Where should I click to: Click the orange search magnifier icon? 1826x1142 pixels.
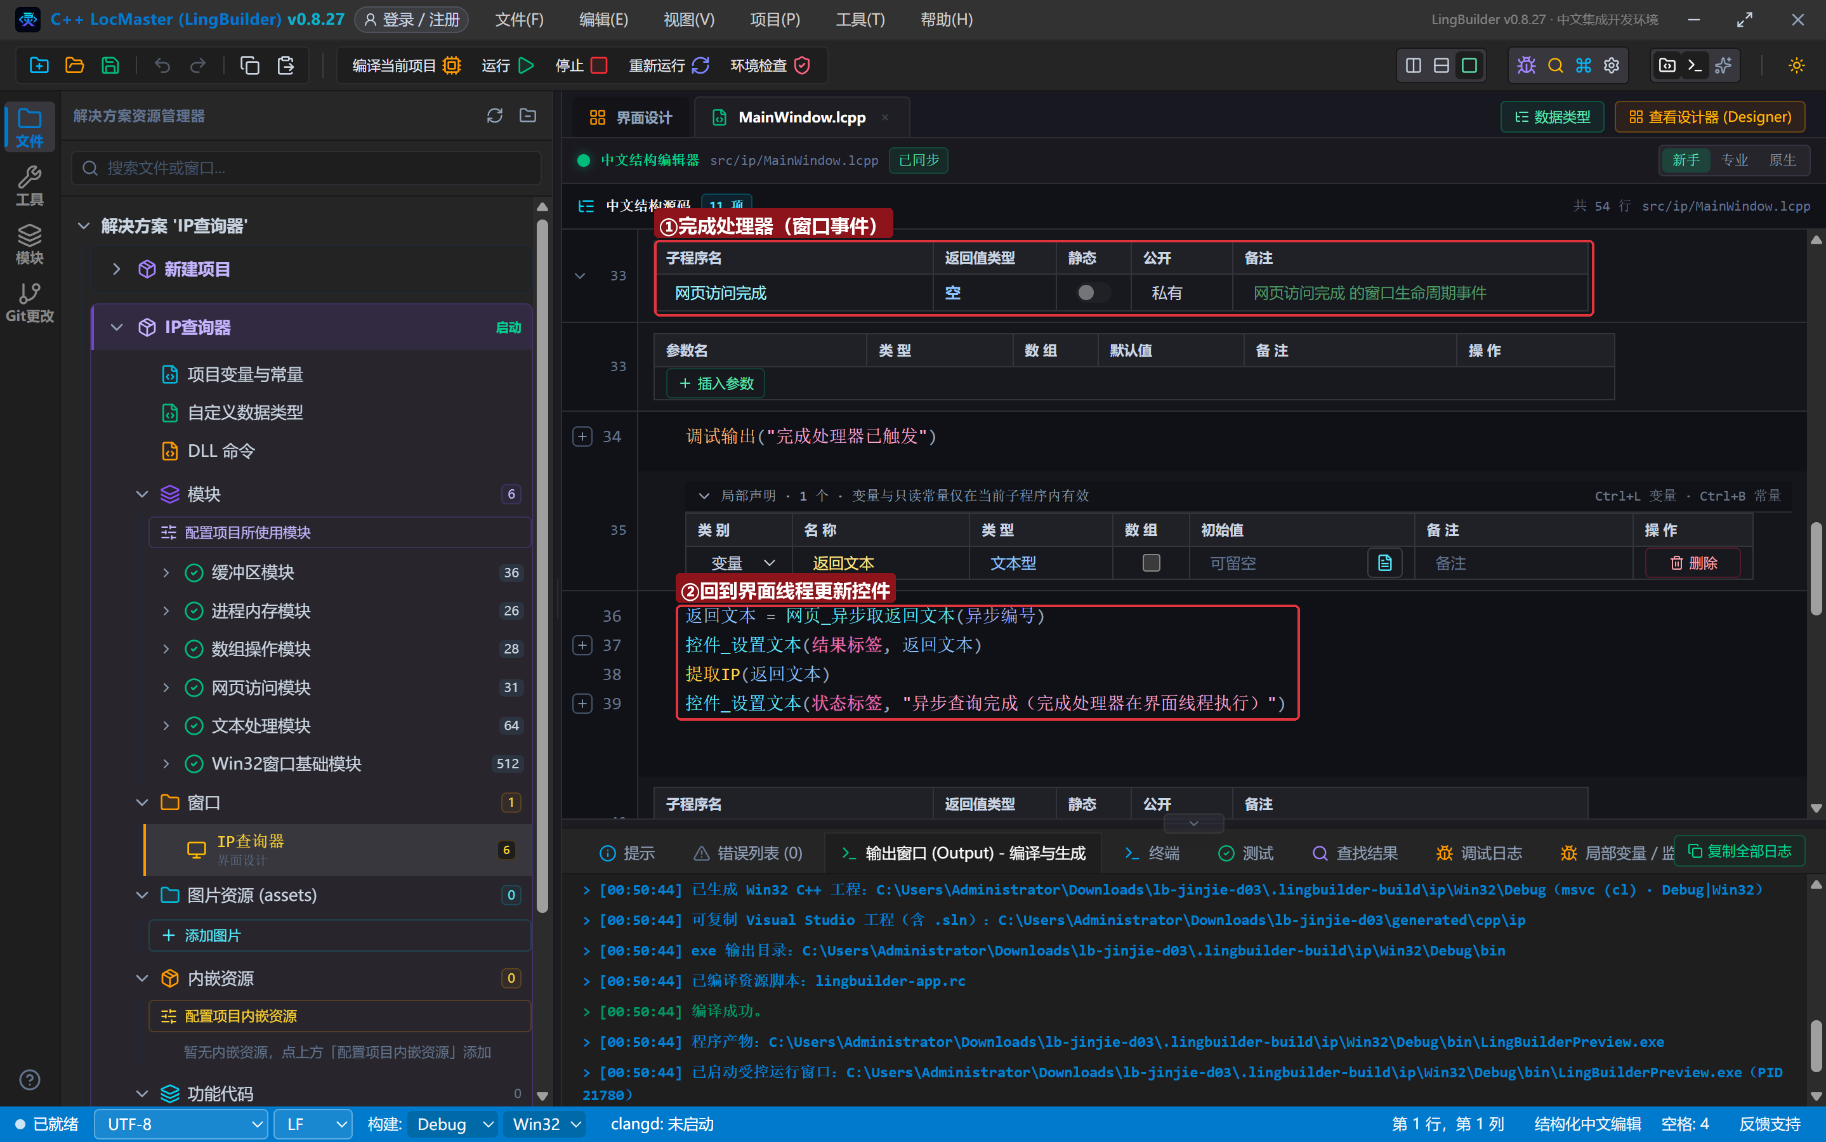[x=1555, y=66]
